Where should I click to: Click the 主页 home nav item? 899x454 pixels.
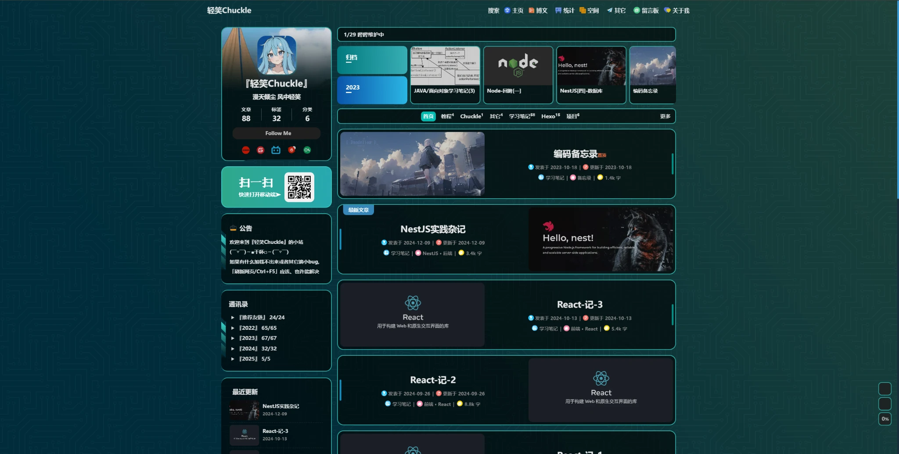(x=514, y=11)
